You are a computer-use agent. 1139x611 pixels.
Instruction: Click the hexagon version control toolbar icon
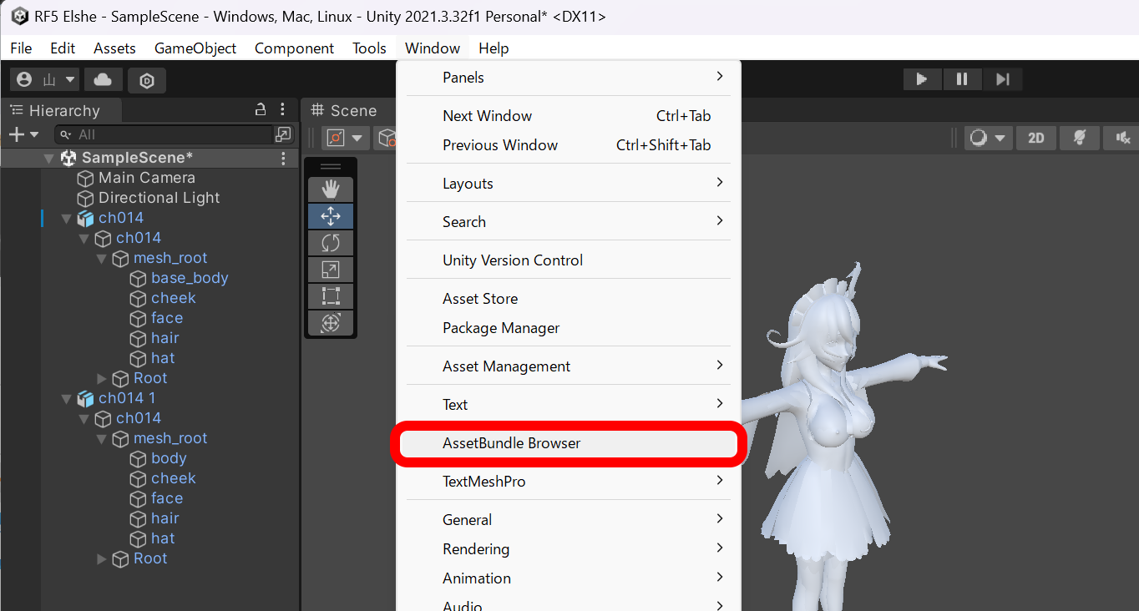point(147,80)
